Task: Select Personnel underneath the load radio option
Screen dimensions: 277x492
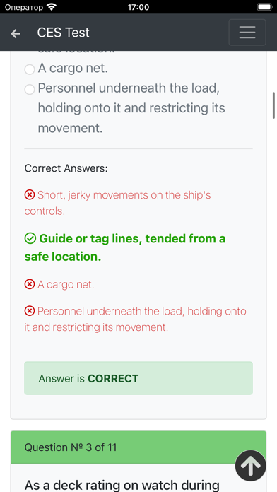Action: point(30,90)
